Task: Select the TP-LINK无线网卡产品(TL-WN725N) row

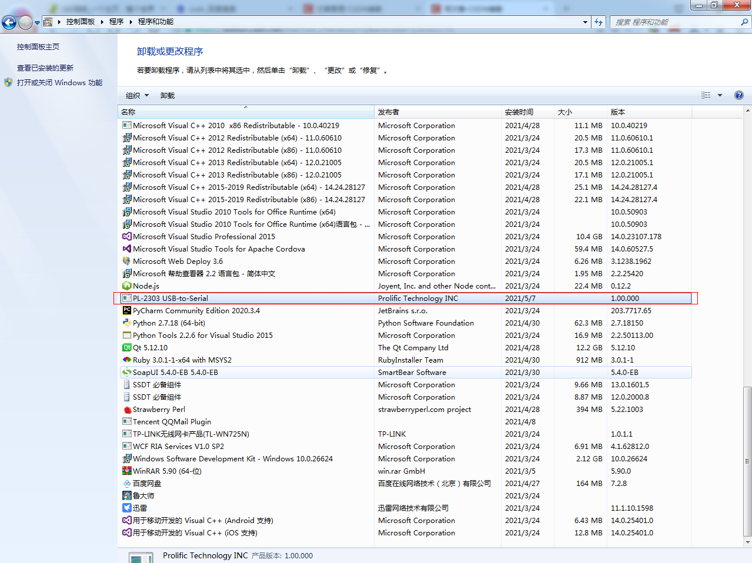Action: pyautogui.click(x=406, y=434)
